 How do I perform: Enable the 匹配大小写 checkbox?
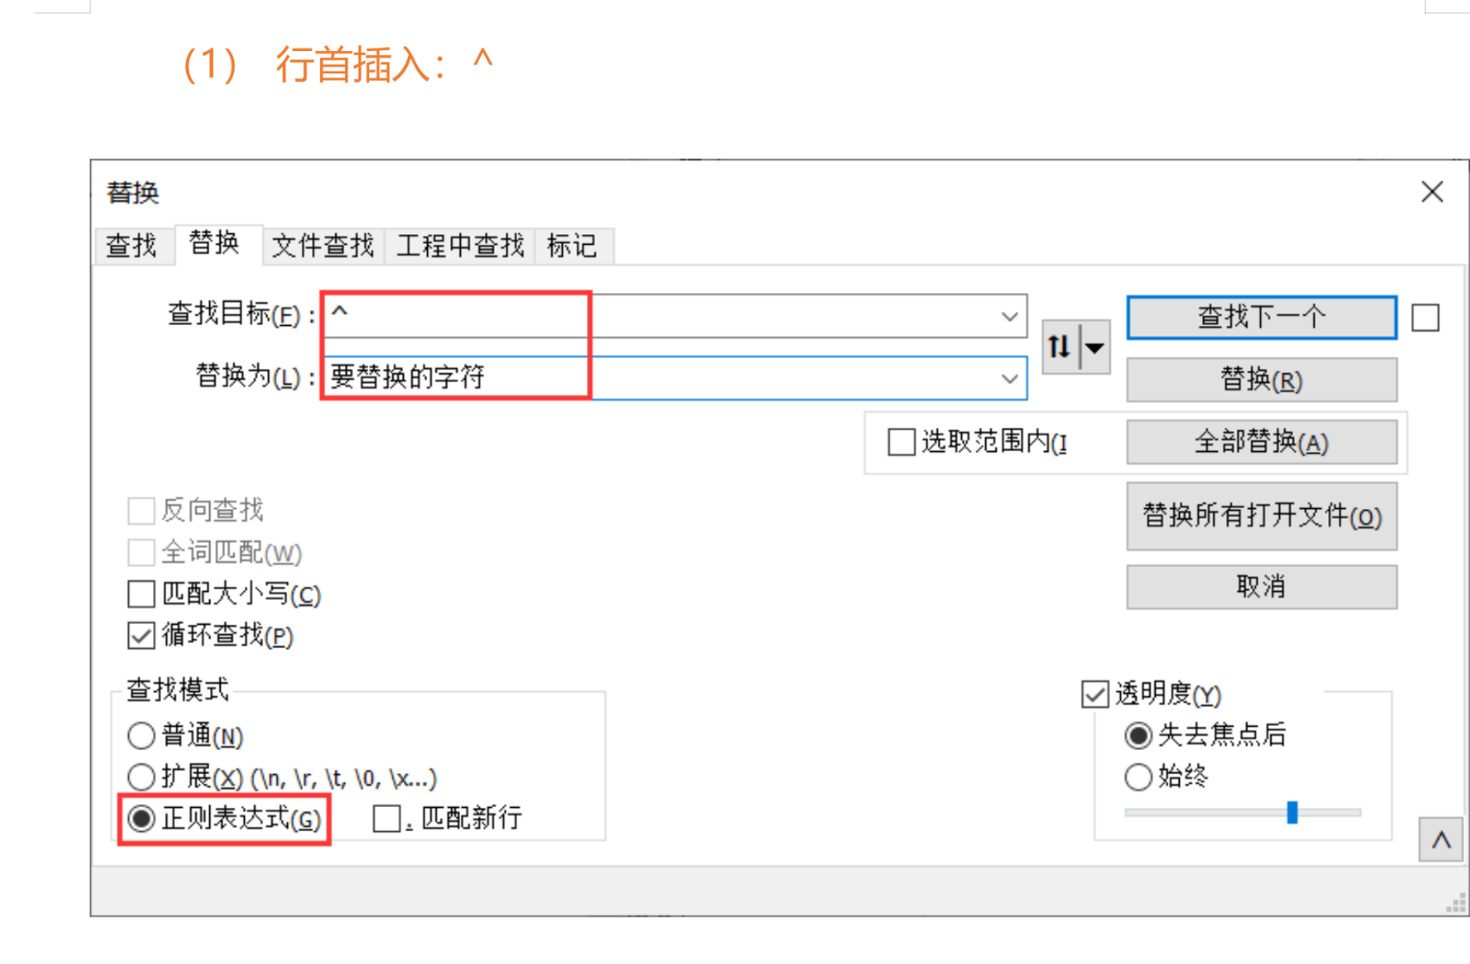141,594
